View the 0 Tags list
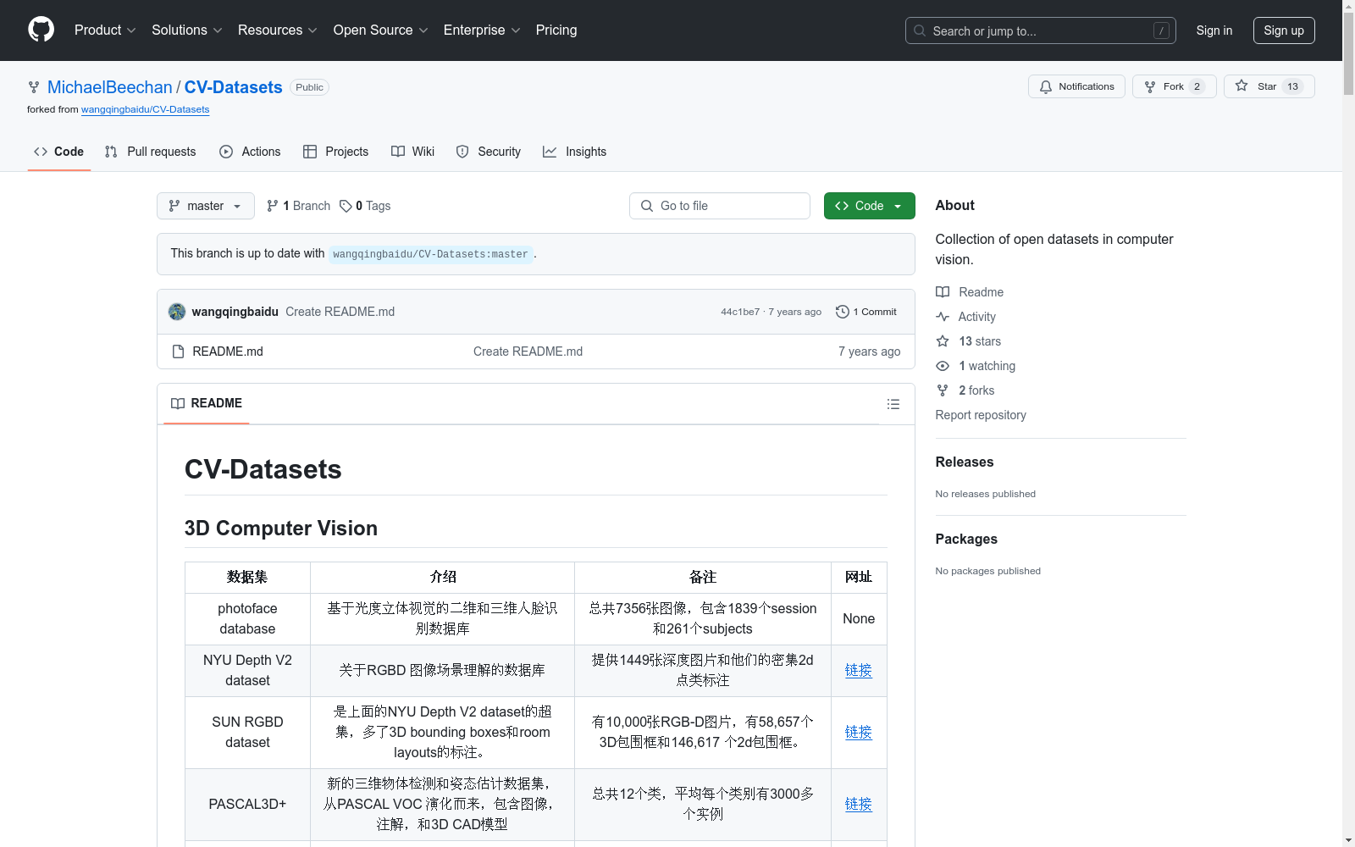1355x847 pixels. pos(365,206)
